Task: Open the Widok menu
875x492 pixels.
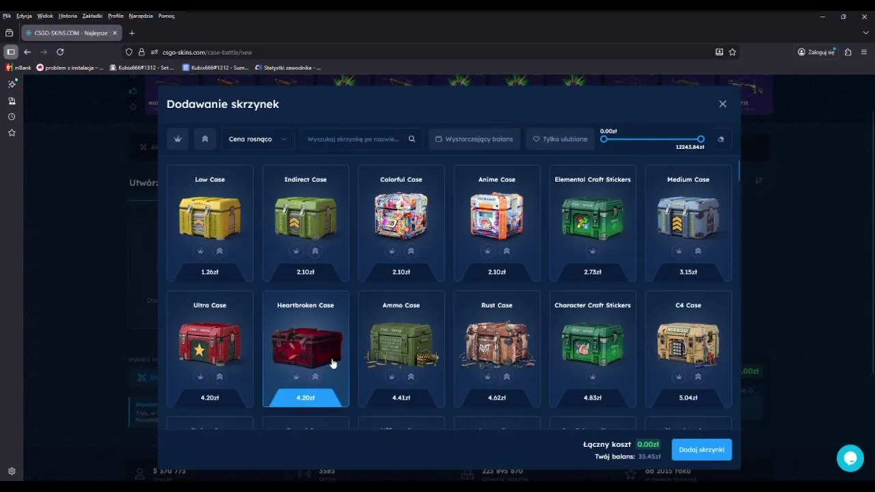Action: pos(45,16)
